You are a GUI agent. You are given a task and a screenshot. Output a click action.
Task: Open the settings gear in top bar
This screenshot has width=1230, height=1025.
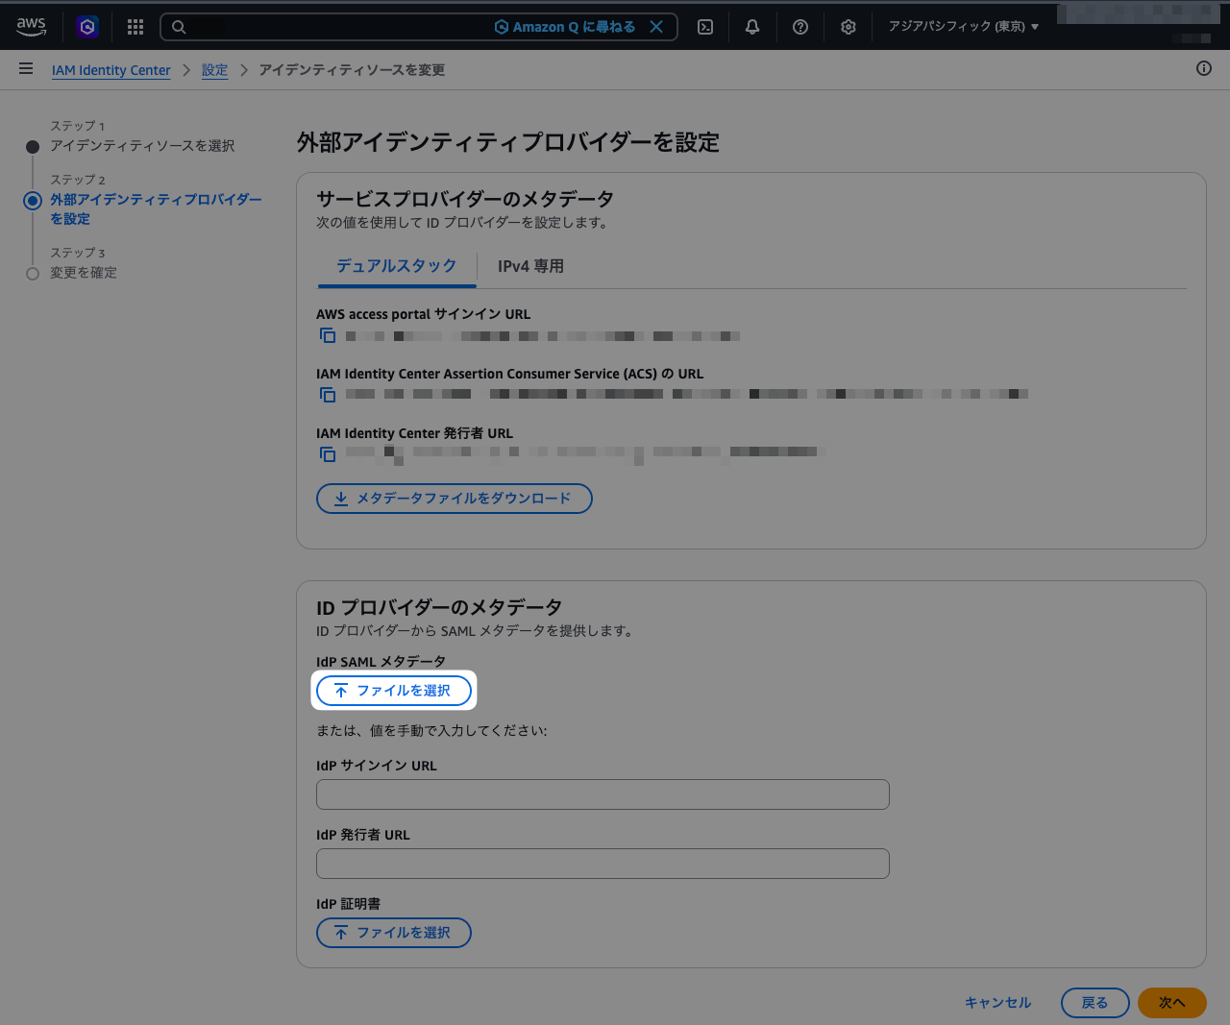849,27
